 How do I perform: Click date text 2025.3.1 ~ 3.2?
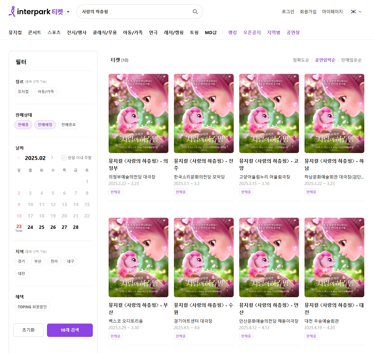[187, 184]
